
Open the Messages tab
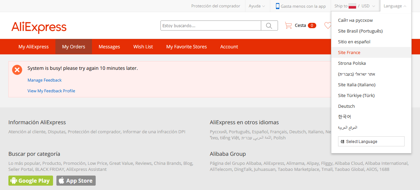[109, 47]
